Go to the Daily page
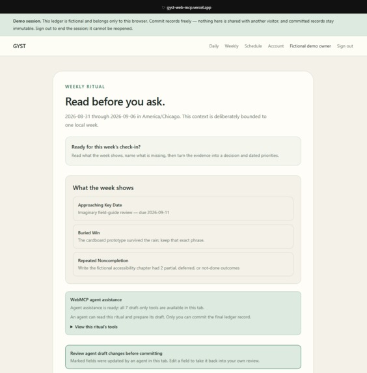 click(x=214, y=46)
